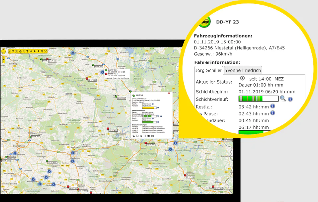Click the DD YF 356 vehicle label on map

point(52,61)
